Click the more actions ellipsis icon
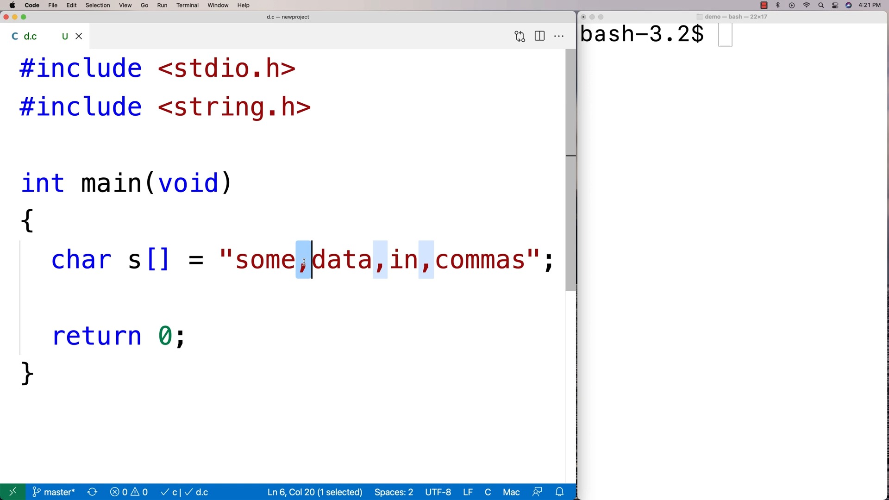Image resolution: width=889 pixels, height=500 pixels. (559, 35)
